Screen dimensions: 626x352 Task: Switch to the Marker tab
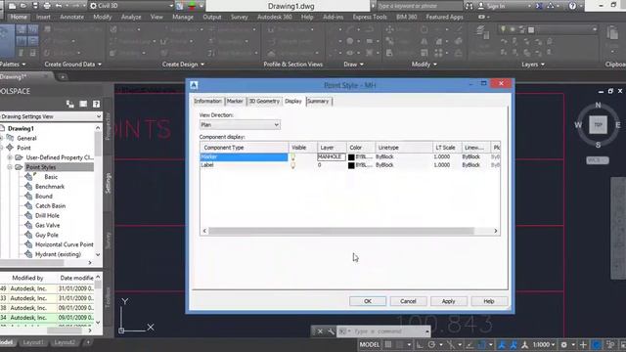[x=235, y=102]
